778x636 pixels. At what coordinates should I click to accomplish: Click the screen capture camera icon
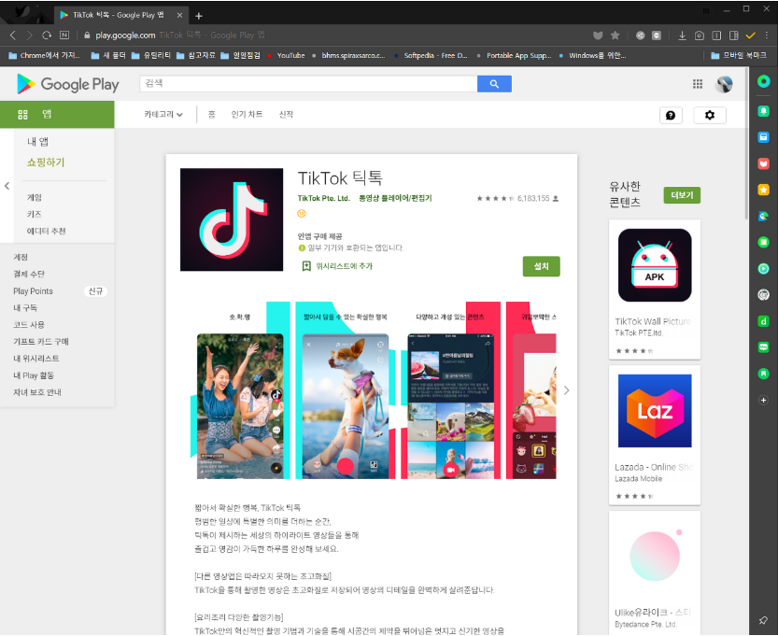[x=700, y=35]
